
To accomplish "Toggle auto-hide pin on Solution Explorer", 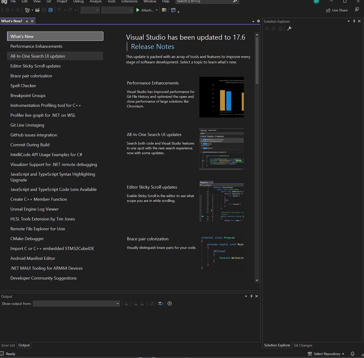I will pos(354,21).
